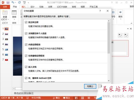The width and height of the screenshot is (134, 100).
Task: Toggle the 宏、窗体和 ActiveX 控件 checkbox
Action: (26, 78)
